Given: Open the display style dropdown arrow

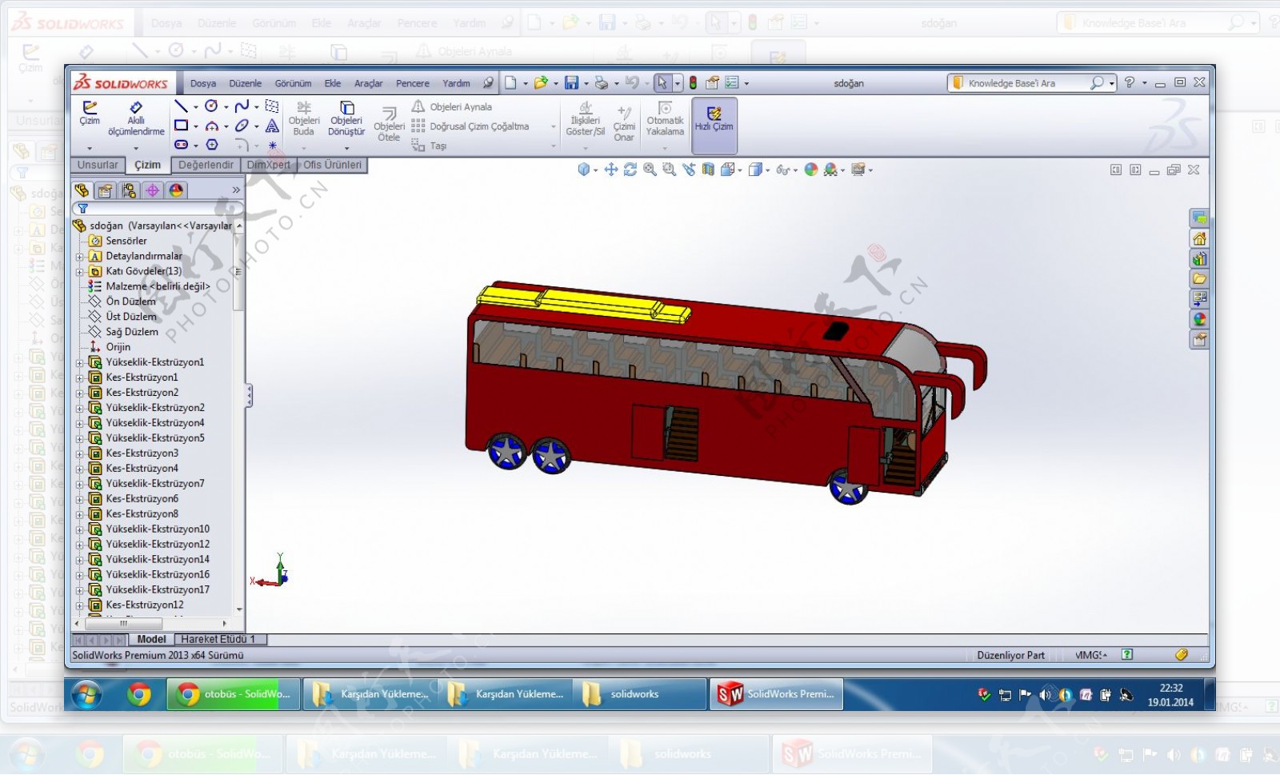Looking at the screenshot, I should point(768,170).
